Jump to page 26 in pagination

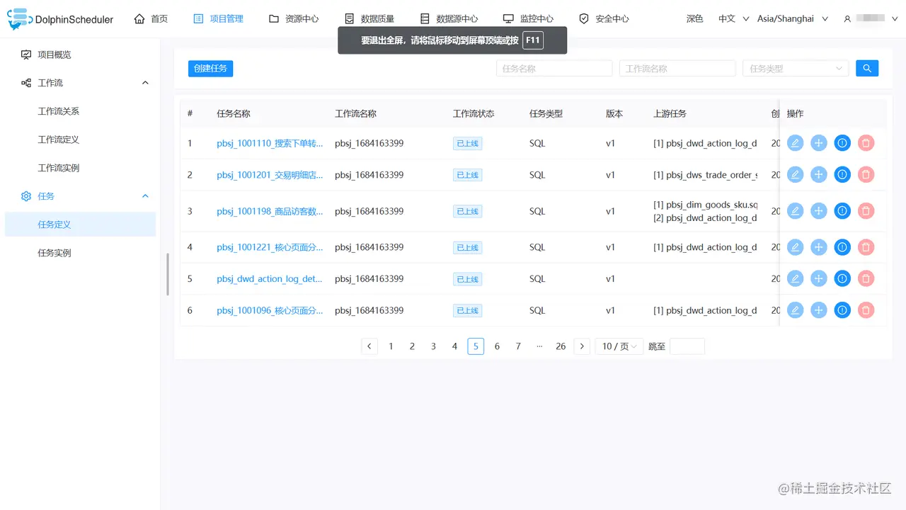click(x=561, y=346)
